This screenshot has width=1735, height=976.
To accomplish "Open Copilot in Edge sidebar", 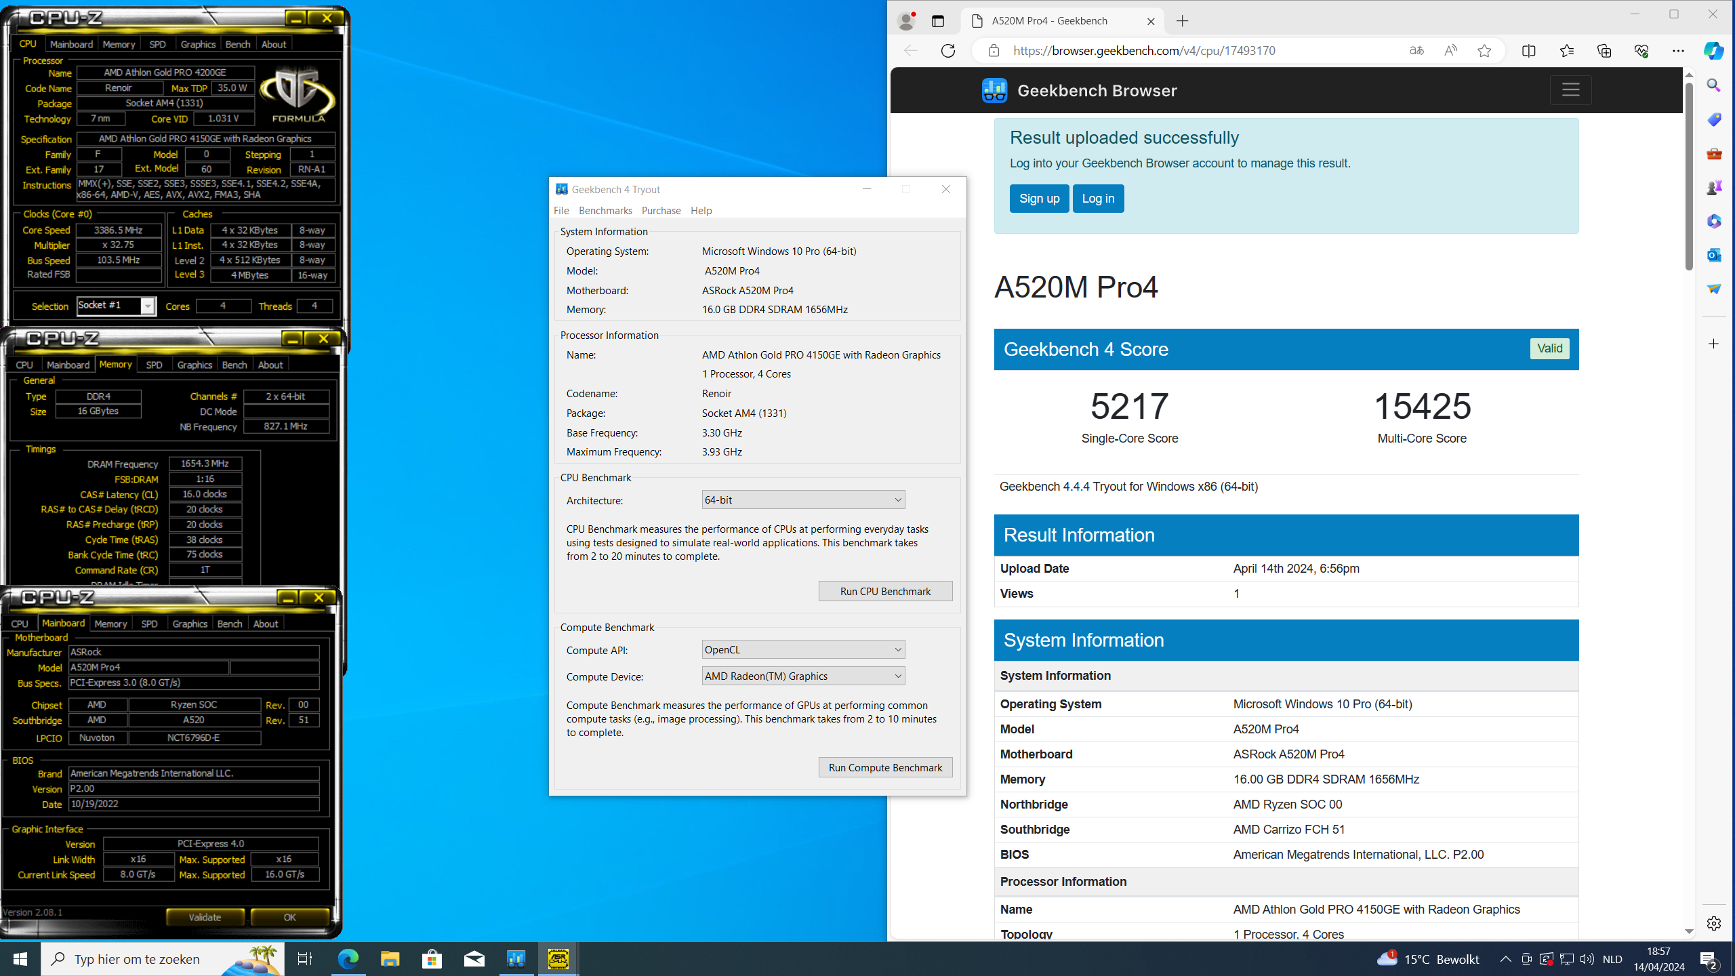I will point(1714,51).
